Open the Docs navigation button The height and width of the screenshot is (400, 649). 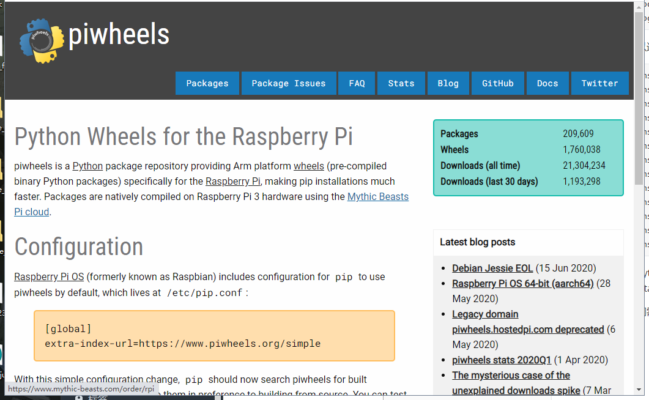pos(547,84)
